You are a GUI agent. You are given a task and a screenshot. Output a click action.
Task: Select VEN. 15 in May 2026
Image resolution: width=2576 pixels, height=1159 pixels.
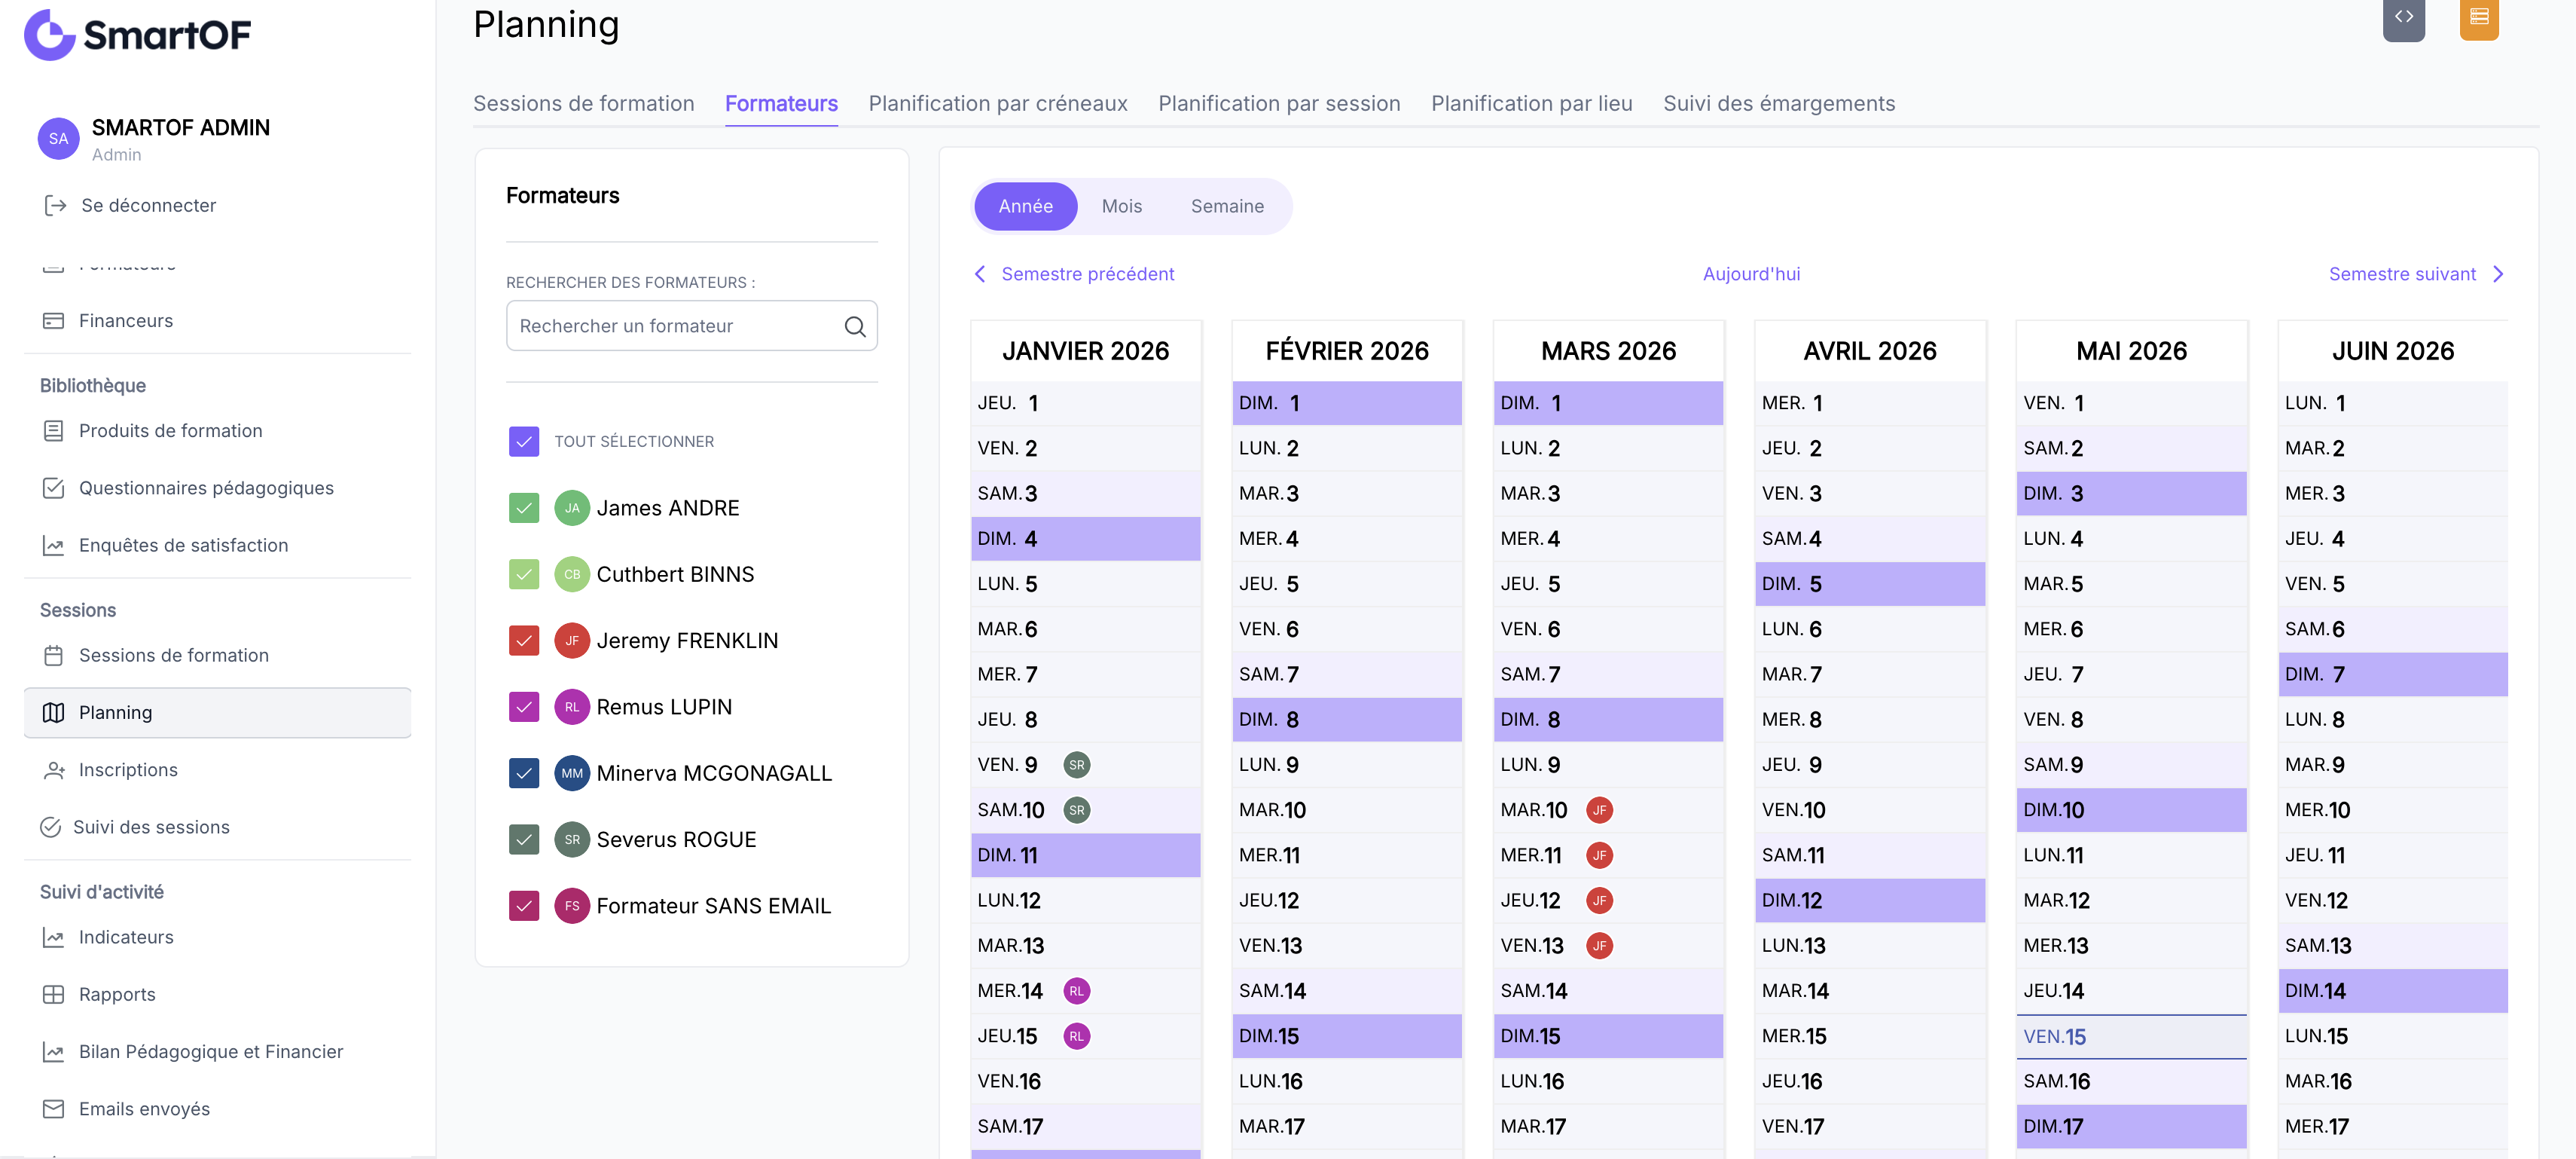[x=2131, y=1037]
